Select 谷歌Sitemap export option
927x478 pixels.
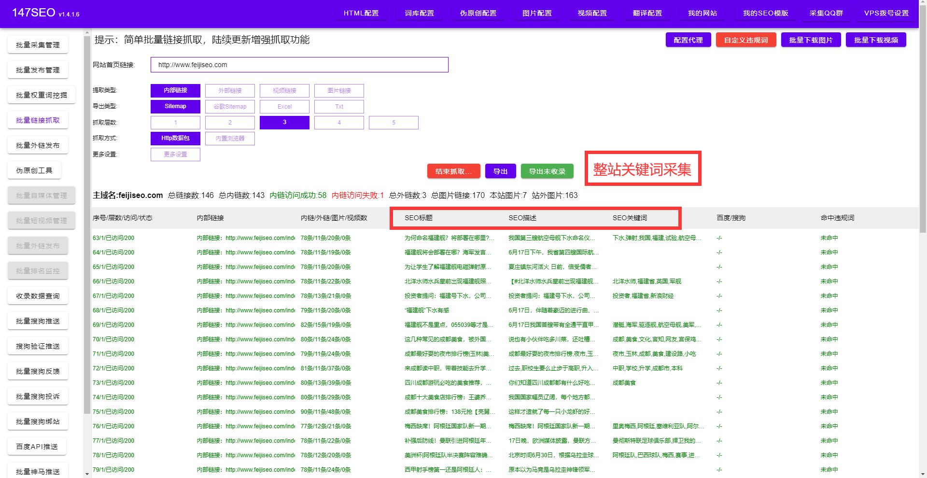pyautogui.click(x=230, y=106)
